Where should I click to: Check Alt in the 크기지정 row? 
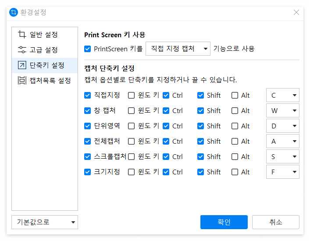pos(235,172)
